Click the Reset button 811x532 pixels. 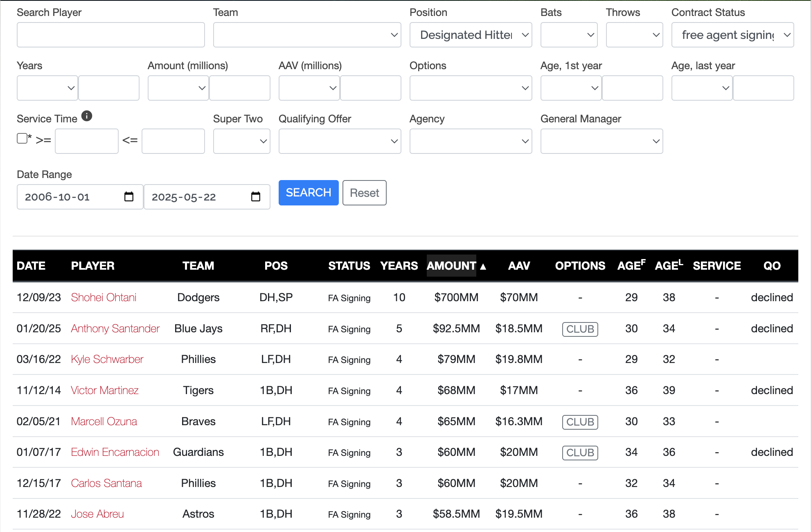point(364,193)
